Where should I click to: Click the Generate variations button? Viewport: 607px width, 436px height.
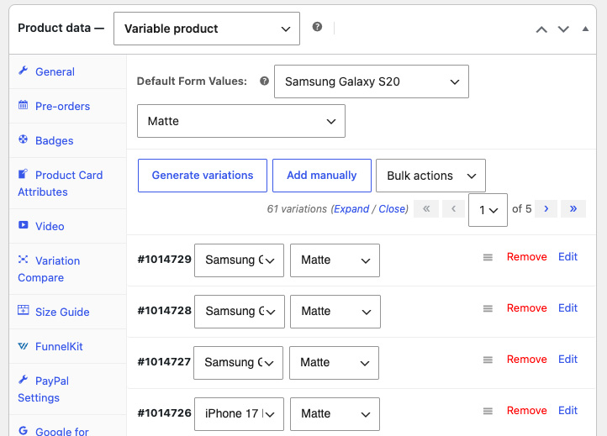point(203,176)
